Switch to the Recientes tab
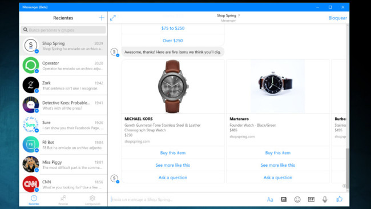 pos(34,200)
